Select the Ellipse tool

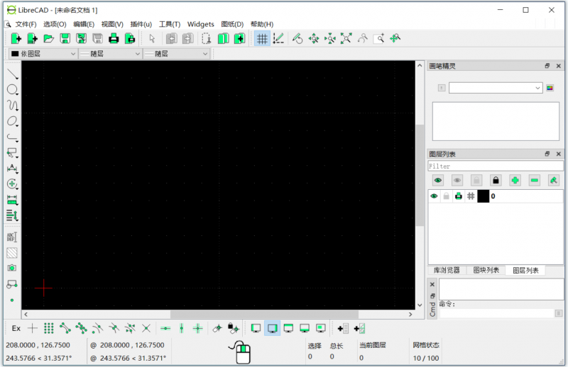[x=12, y=121]
